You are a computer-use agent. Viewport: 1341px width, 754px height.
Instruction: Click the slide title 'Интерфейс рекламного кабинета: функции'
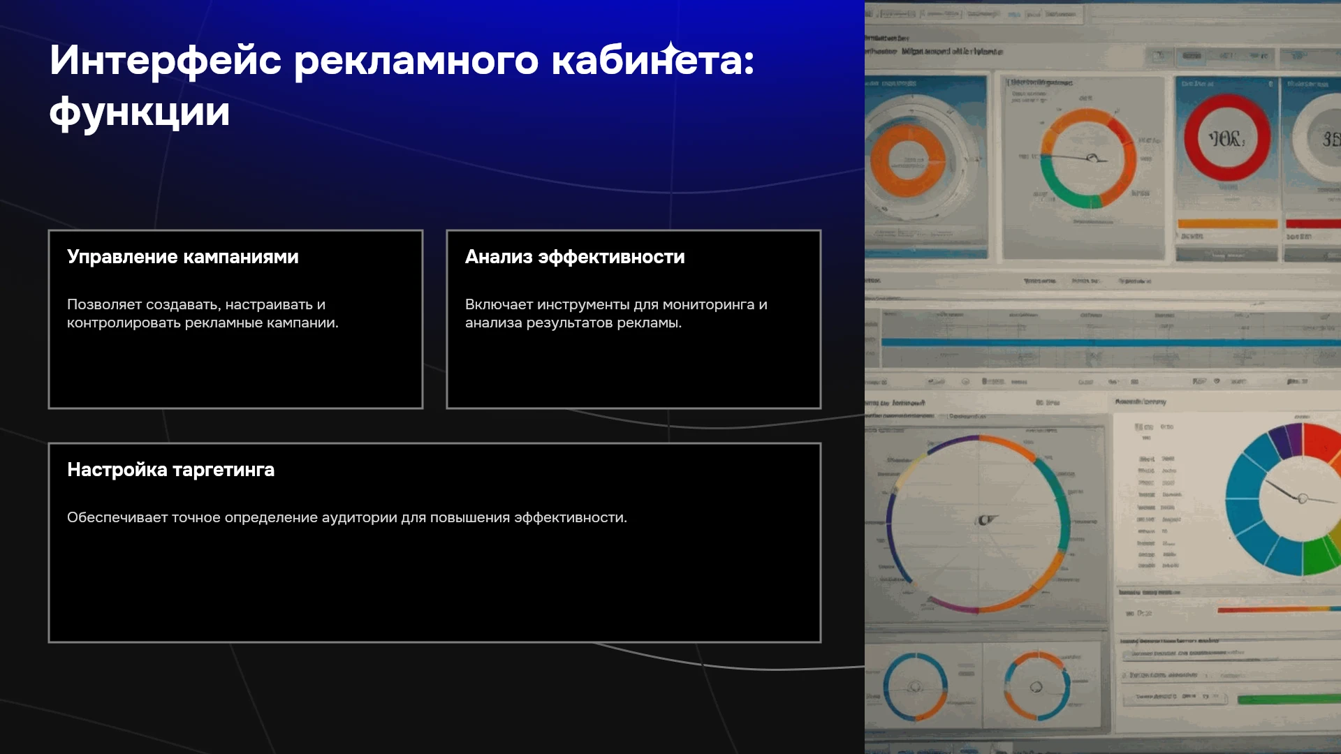[402, 86]
